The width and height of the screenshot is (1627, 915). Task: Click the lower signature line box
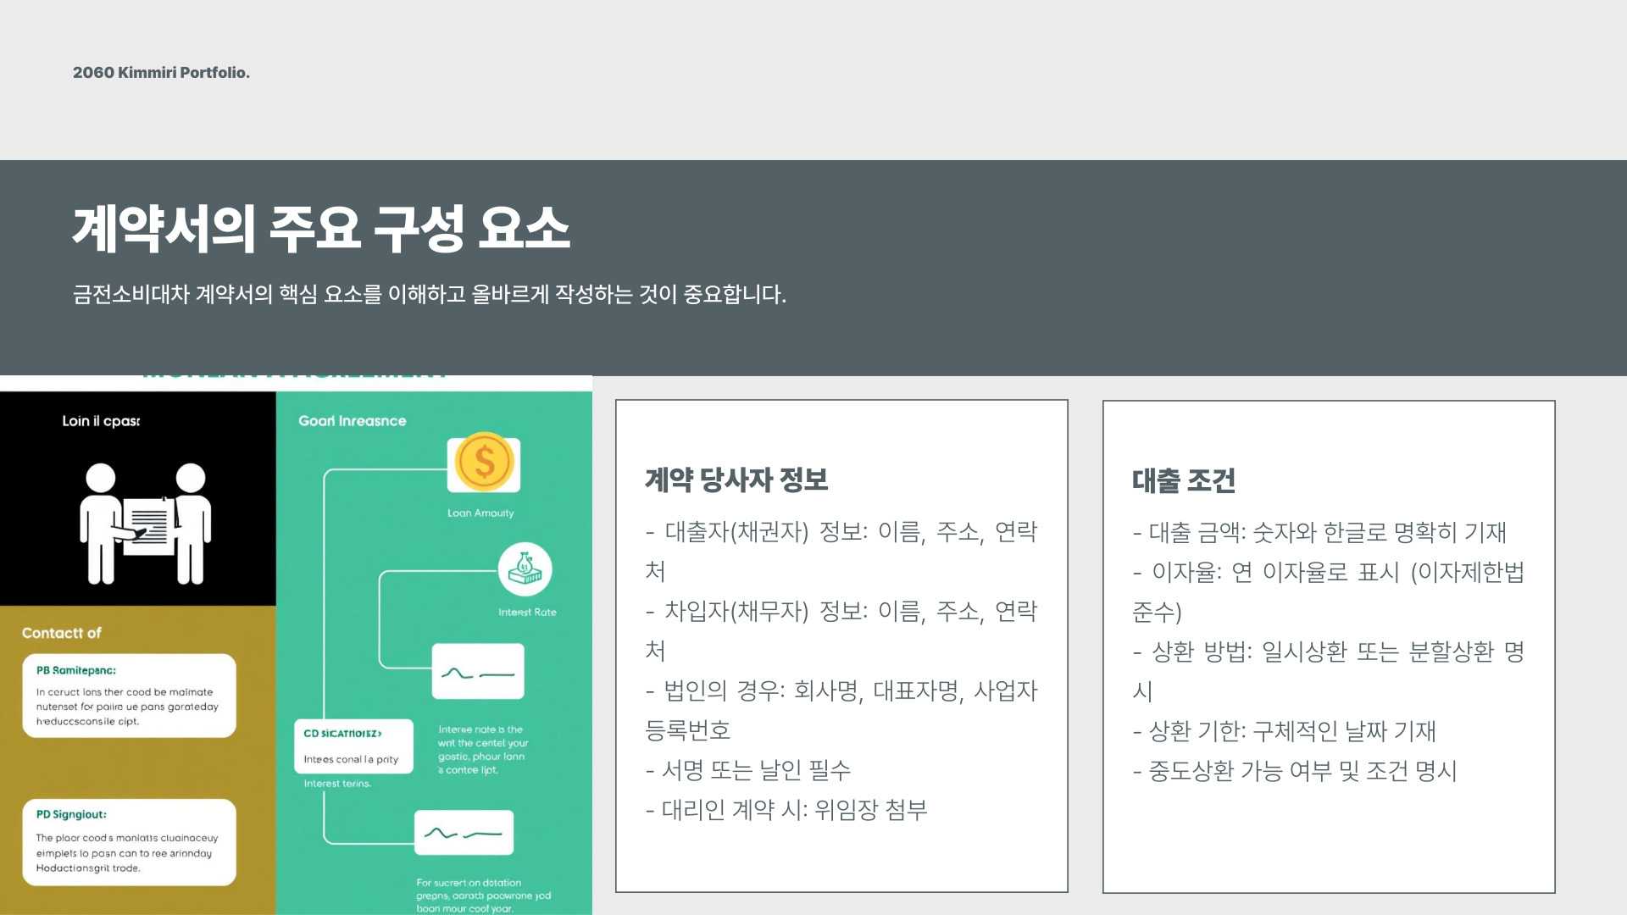point(464,832)
